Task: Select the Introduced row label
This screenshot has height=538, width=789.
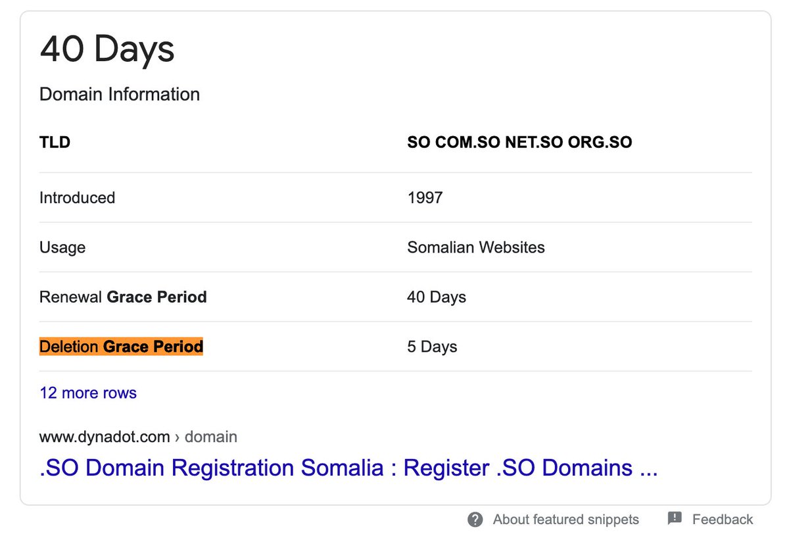Action: 78,198
